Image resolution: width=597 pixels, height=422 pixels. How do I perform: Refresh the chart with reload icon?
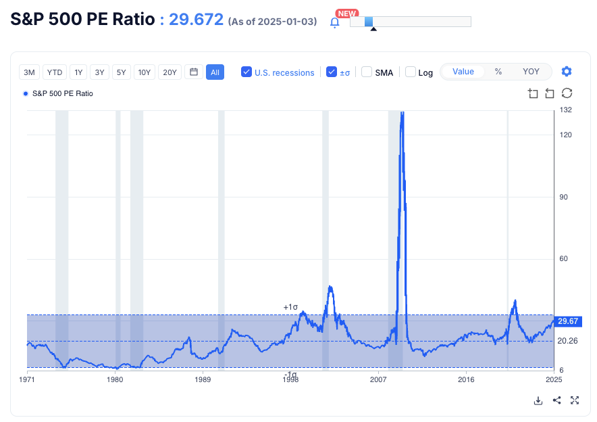pos(567,93)
